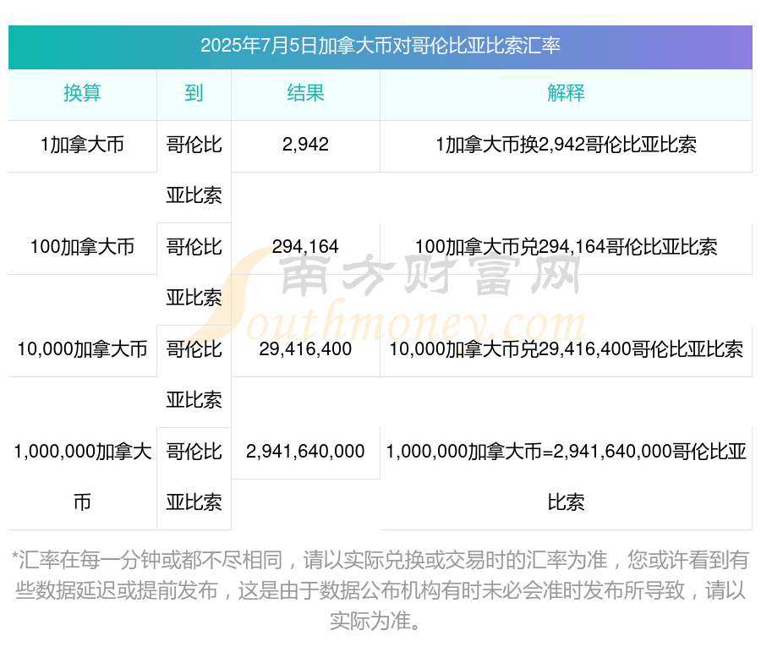Click the '解释' column header
This screenshot has width=761, height=647.
pyautogui.click(x=566, y=93)
